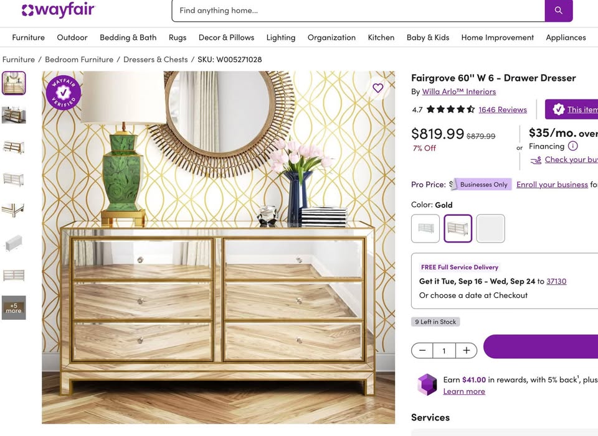Click the Wayfair Verified badge

pos(64,93)
